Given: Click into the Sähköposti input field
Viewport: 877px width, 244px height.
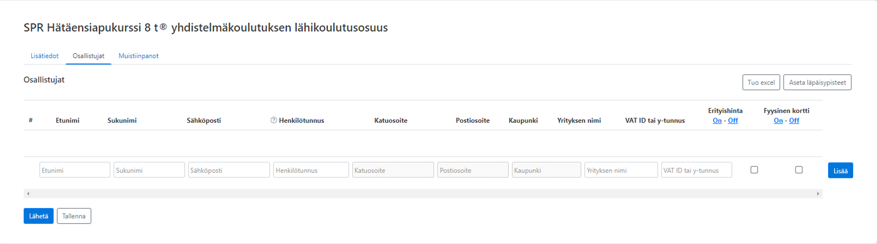Looking at the screenshot, I should click(x=229, y=170).
